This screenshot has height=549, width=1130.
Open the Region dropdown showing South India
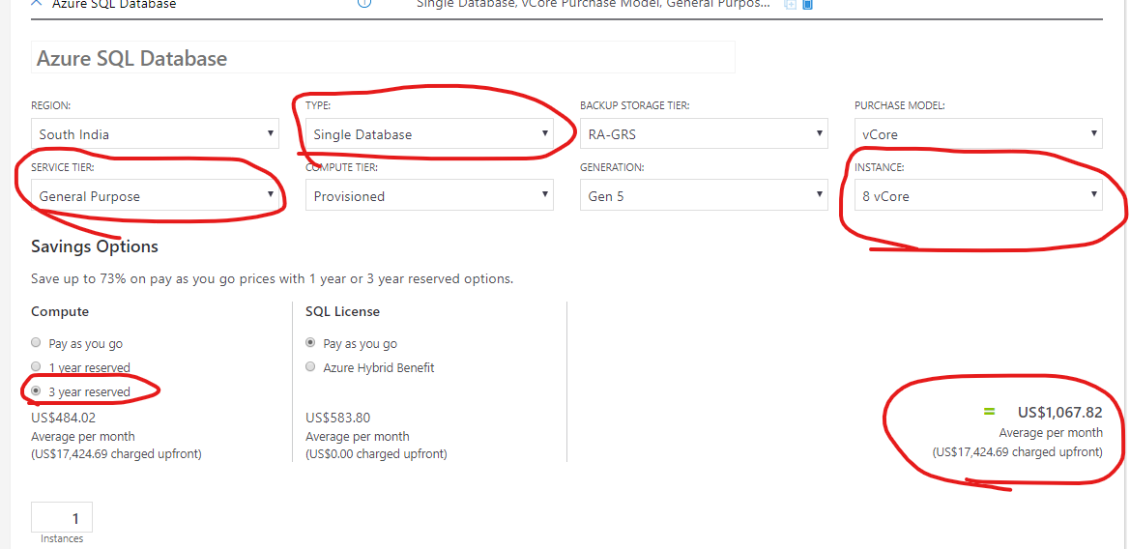[x=155, y=134]
